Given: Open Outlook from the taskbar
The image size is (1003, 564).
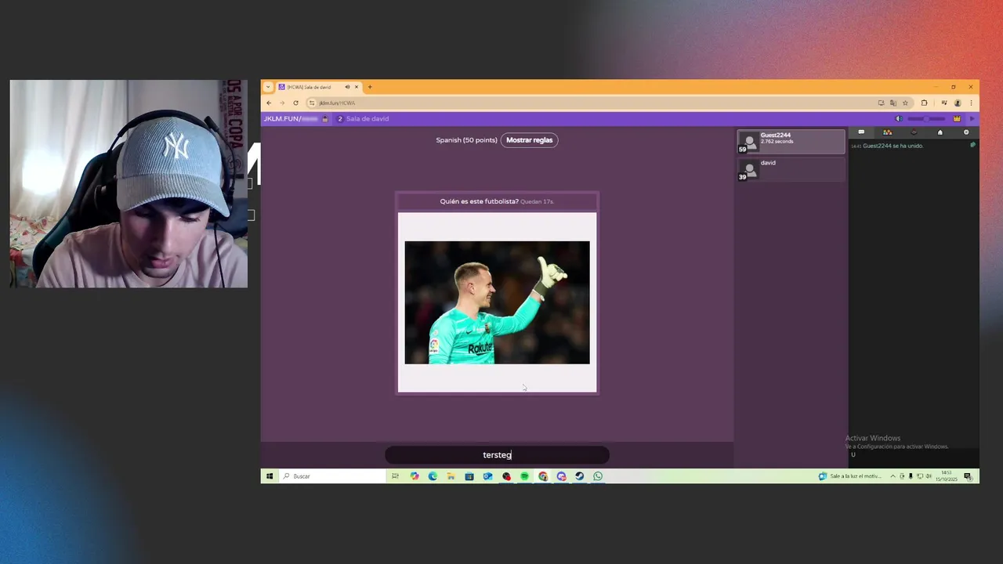Looking at the screenshot, I should click(x=487, y=476).
